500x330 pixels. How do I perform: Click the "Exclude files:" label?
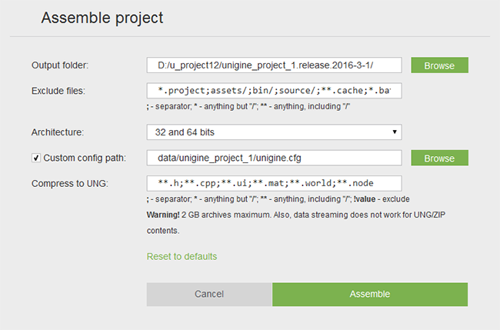tap(58, 92)
